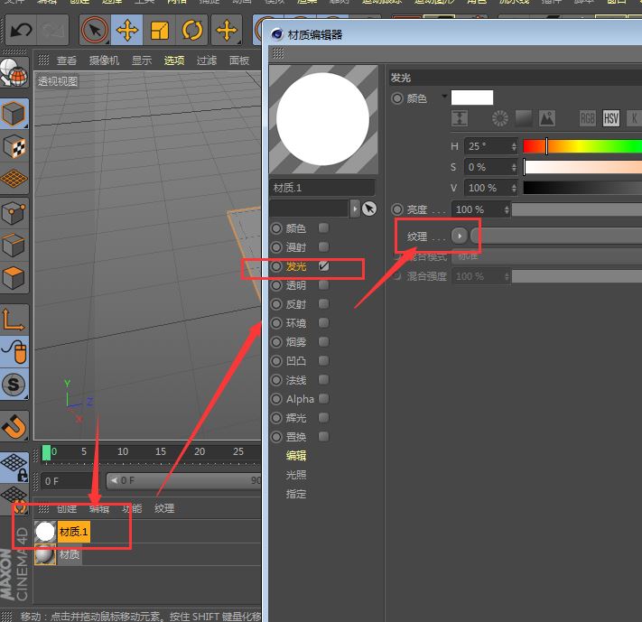
Task: Select the Rotate tool
Action: (x=192, y=31)
